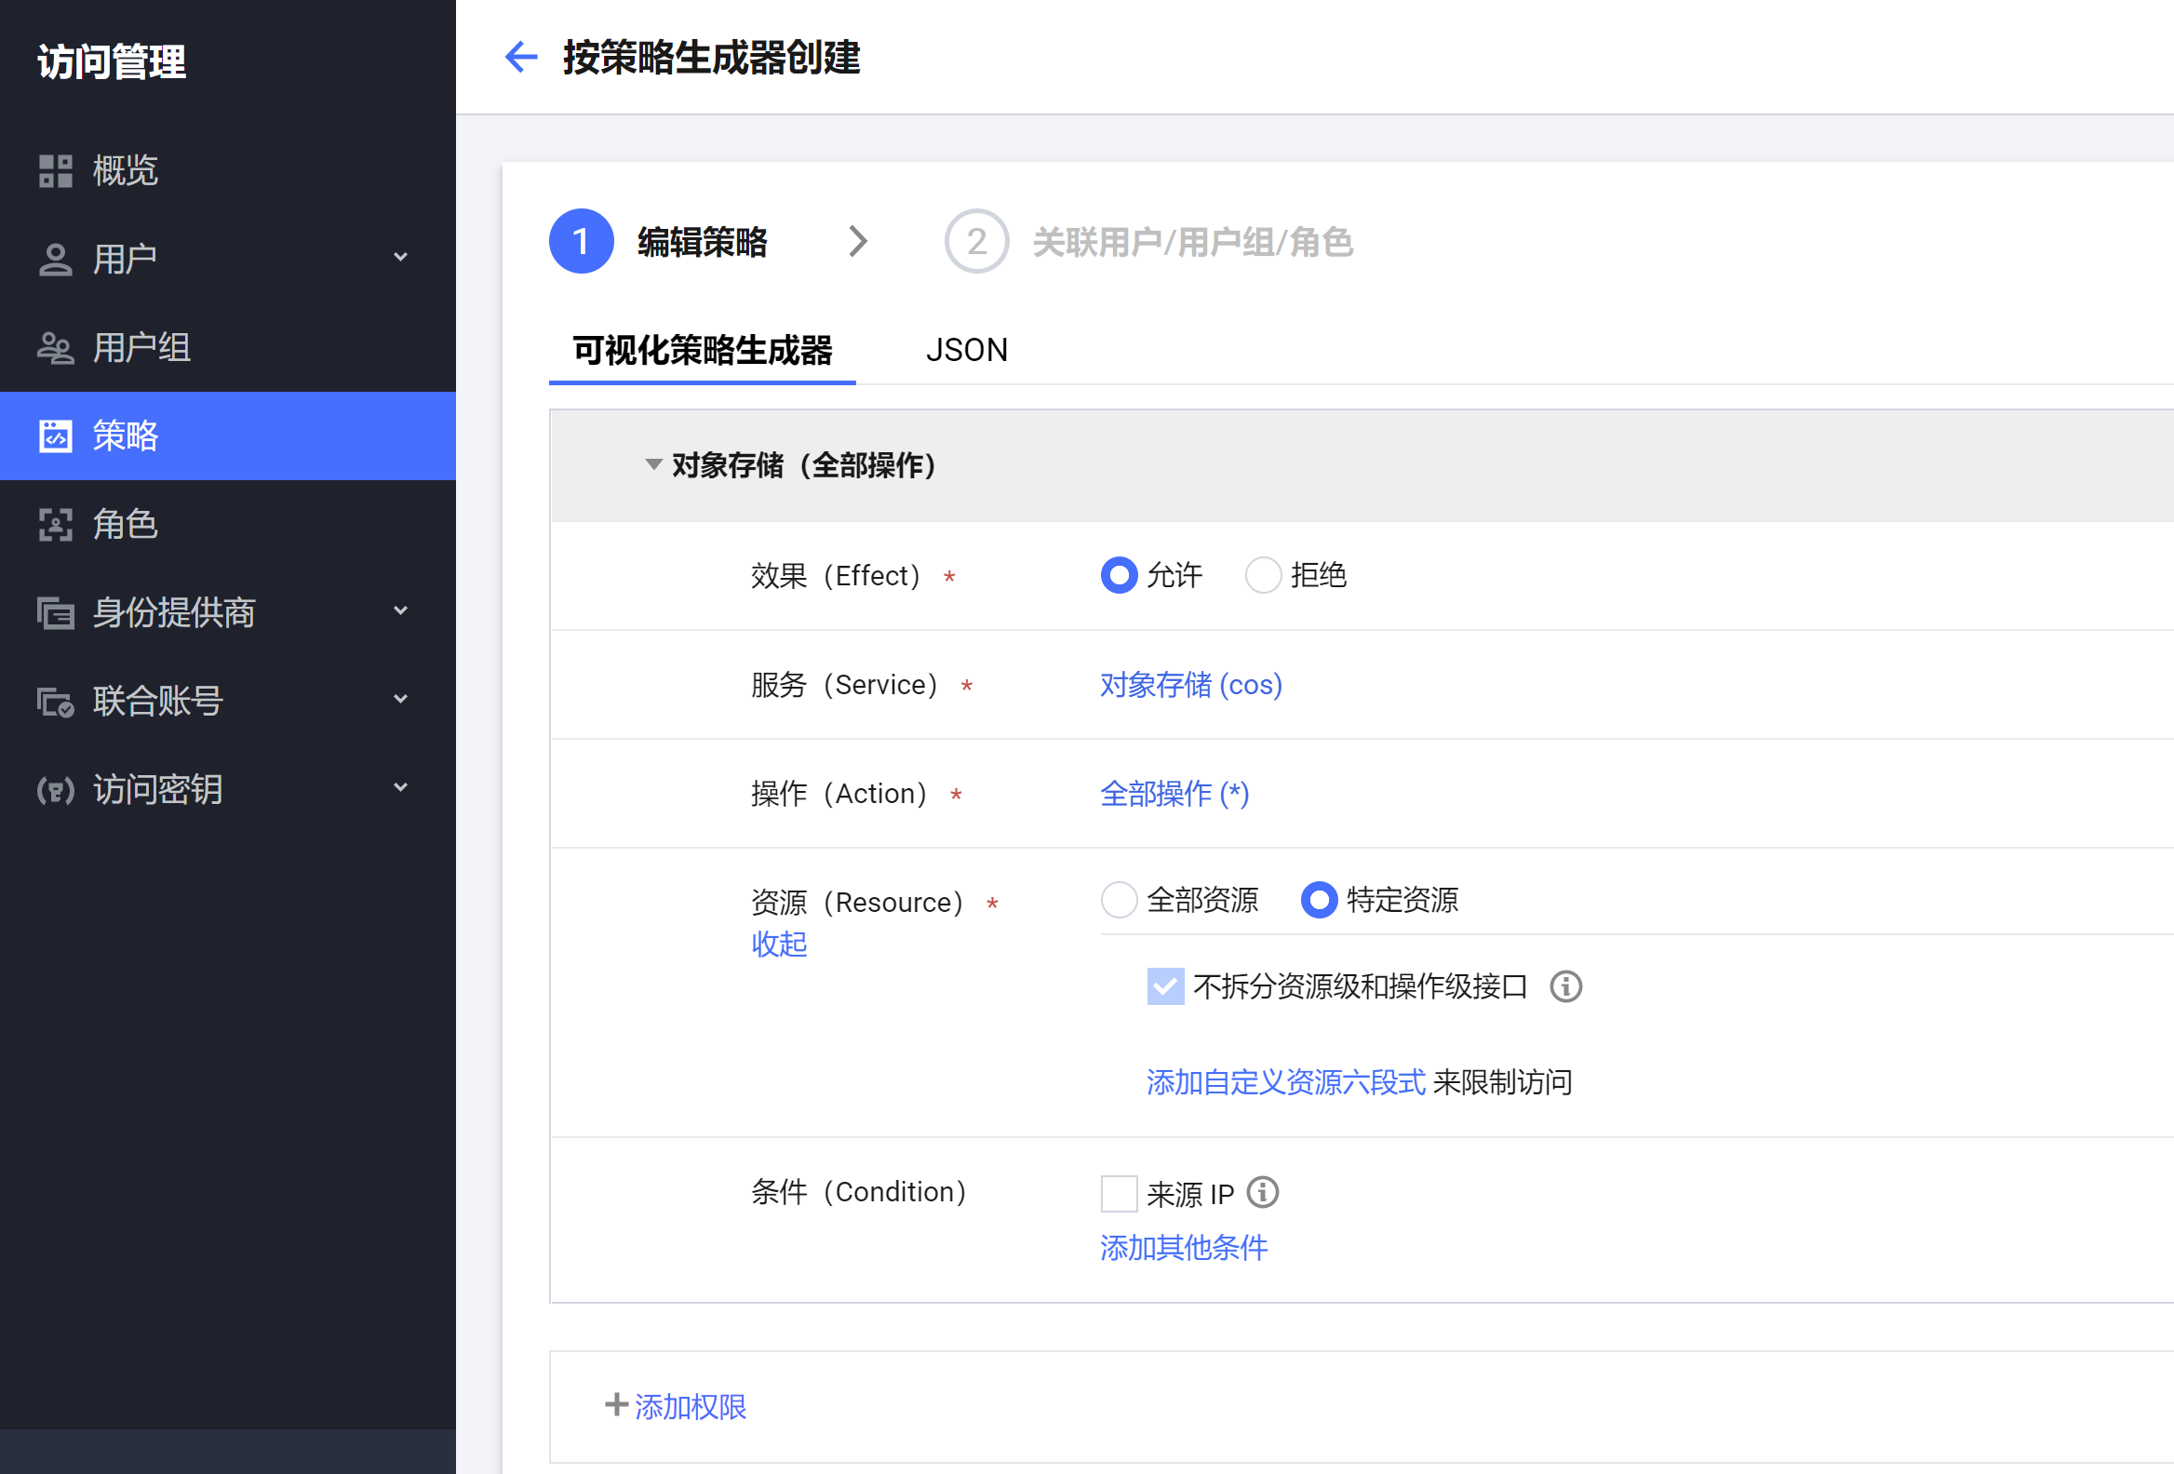Open 角色 roles in sidebar
This screenshot has height=1474, width=2174.
[126, 525]
